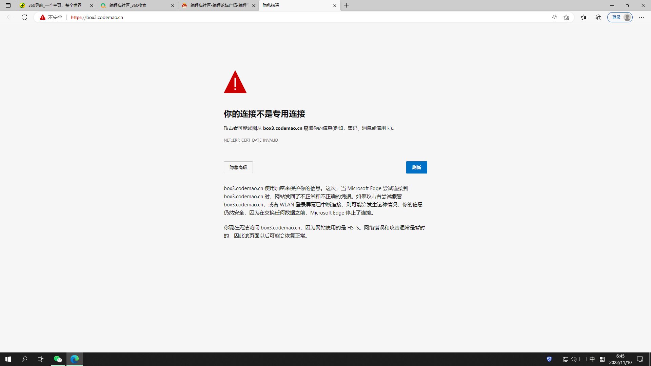Open the Settings and more ellipsis menu
This screenshot has width=651, height=366.
pos(642,17)
